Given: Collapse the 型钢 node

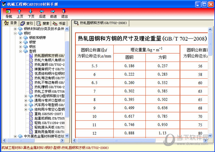Looking at the screenshot, I should click(20, 51).
